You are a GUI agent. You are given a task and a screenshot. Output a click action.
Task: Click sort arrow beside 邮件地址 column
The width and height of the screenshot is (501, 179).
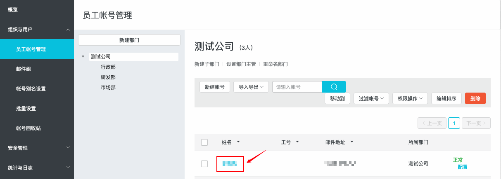tap(352, 142)
